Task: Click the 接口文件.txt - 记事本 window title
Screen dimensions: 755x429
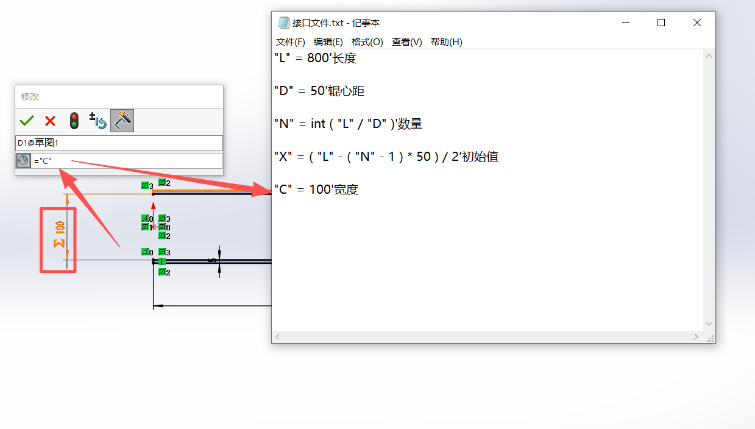Action: [336, 23]
